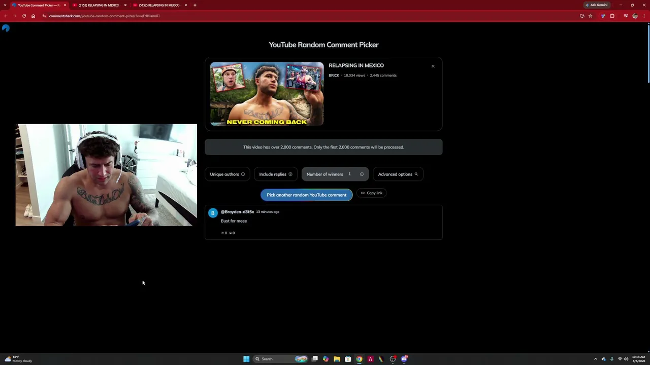
Task: Open Google Chrome from the taskbar
Action: pos(359,359)
